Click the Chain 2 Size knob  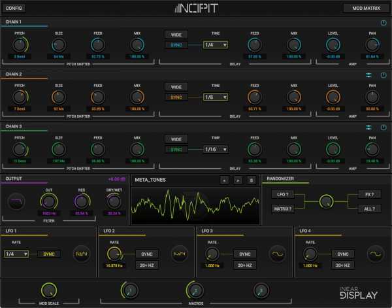(x=59, y=97)
